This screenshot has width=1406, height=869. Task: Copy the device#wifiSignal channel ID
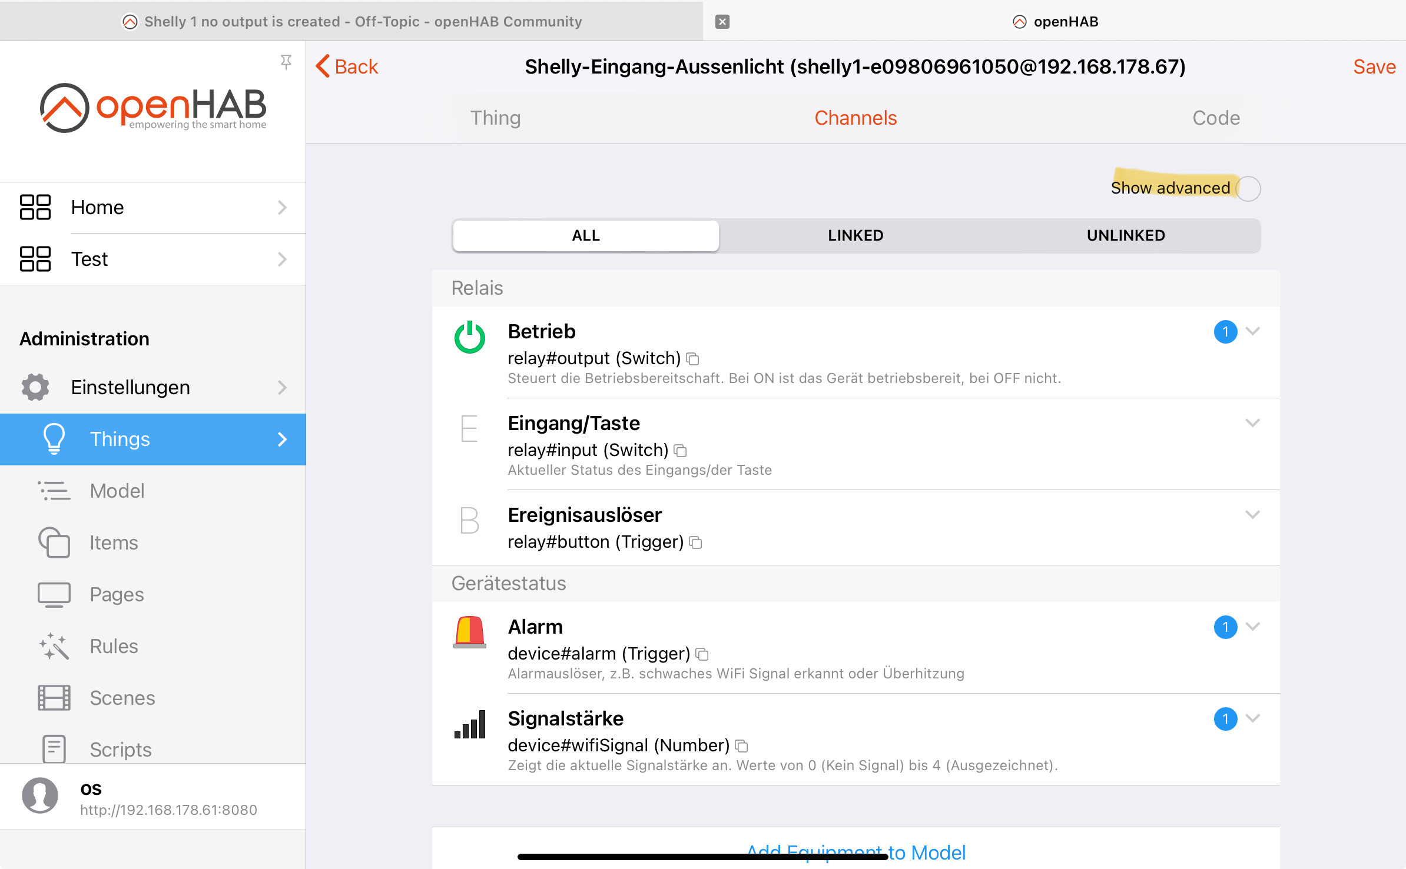pyautogui.click(x=742, y=746)
